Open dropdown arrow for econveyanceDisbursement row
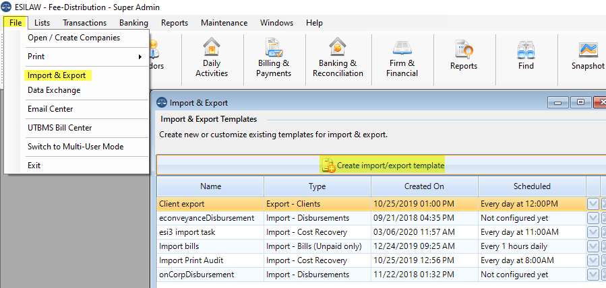 coord(593,218)
